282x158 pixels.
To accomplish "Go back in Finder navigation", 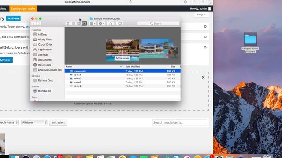I will 33,23.
